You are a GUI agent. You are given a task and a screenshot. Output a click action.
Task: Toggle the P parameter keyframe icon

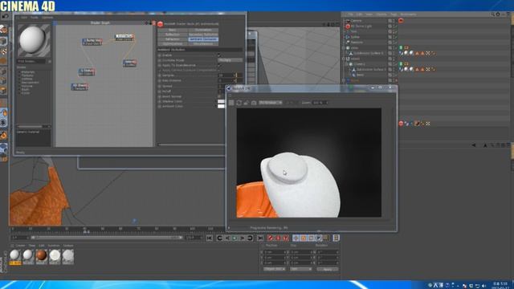coord(318,238)
